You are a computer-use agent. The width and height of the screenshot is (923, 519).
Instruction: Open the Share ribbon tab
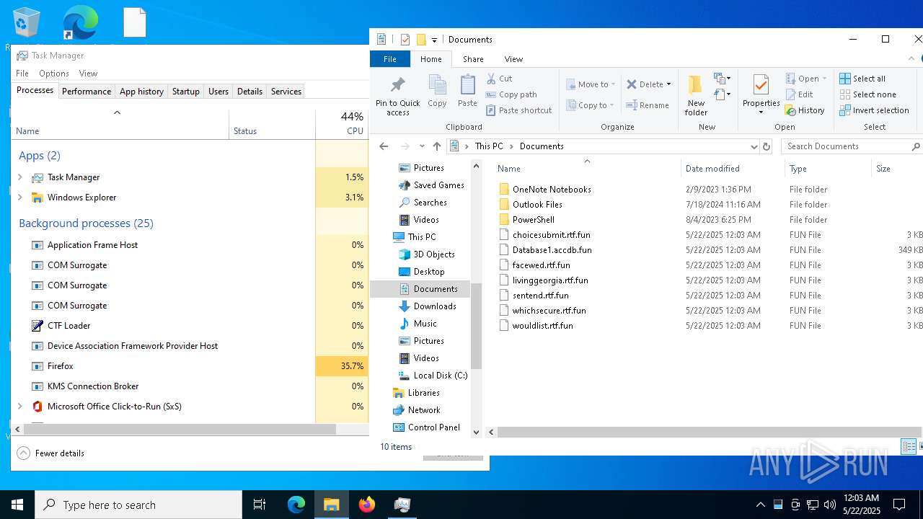[473, 59]
